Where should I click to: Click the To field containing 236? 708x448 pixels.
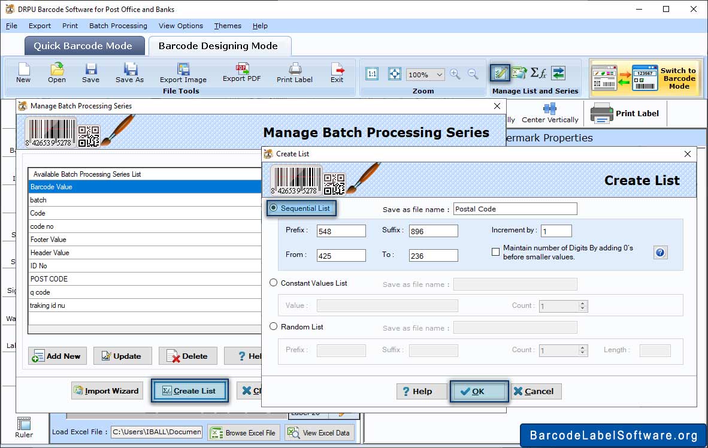click(434, 255)
